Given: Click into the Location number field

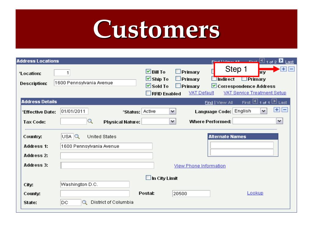Looking at the screenshot, I should 62,73.
